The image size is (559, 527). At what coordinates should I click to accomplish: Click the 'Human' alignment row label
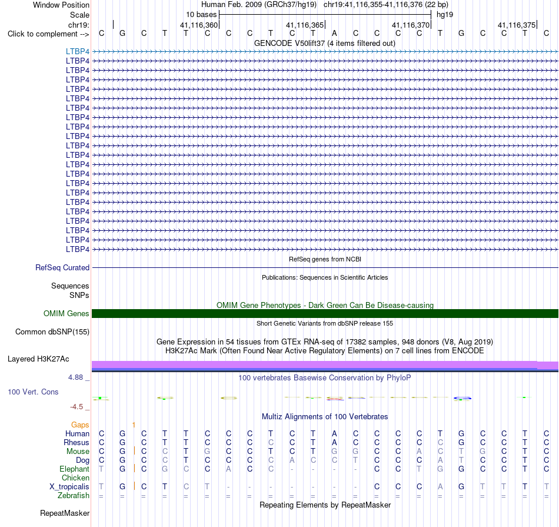click(x=77, y=433)
